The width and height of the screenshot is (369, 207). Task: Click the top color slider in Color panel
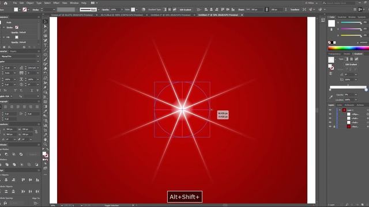tap(351, 22)
